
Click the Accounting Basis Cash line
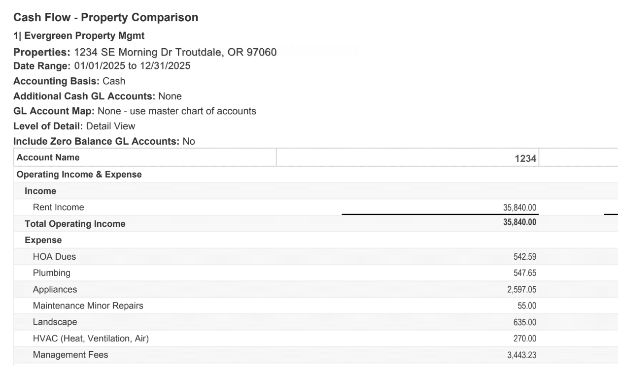point(69,82)
